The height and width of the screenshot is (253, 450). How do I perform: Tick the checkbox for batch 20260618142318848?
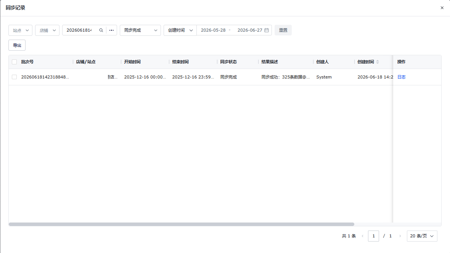(x=14, y=77)
